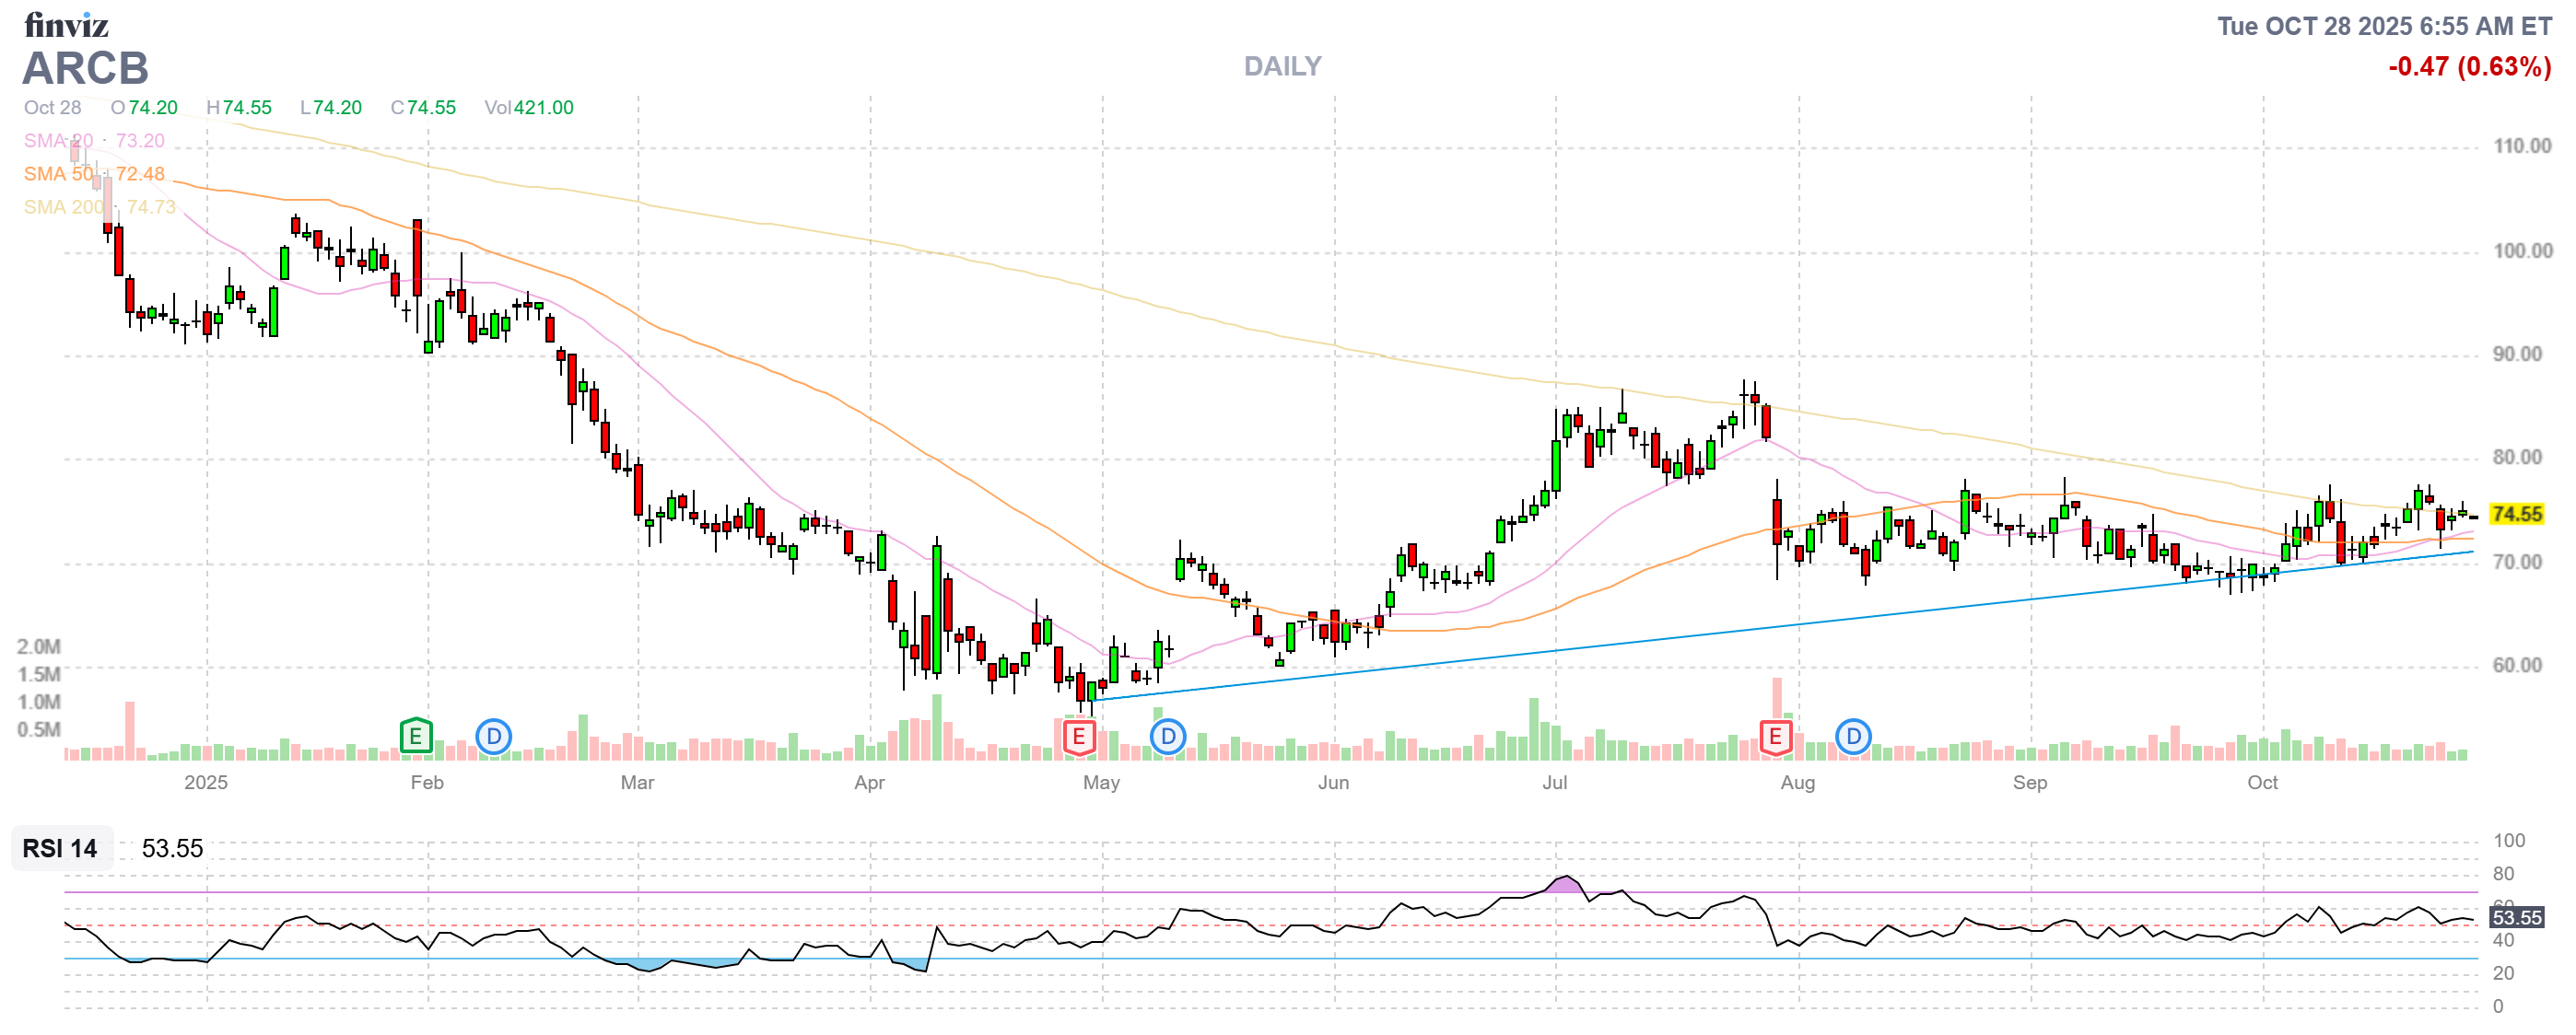Click the Oct month axis label
This screenshot has width=2576, height=1035.
click(2262, 784)
